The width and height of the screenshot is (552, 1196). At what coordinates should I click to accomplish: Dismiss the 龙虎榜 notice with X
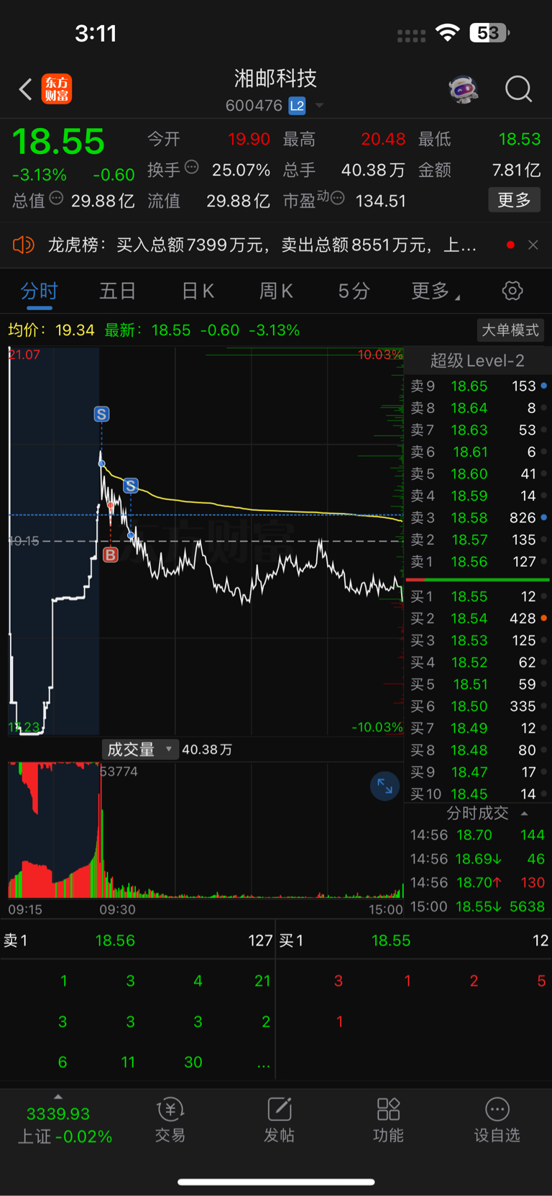pyautogui.click(x=533, y=245)
